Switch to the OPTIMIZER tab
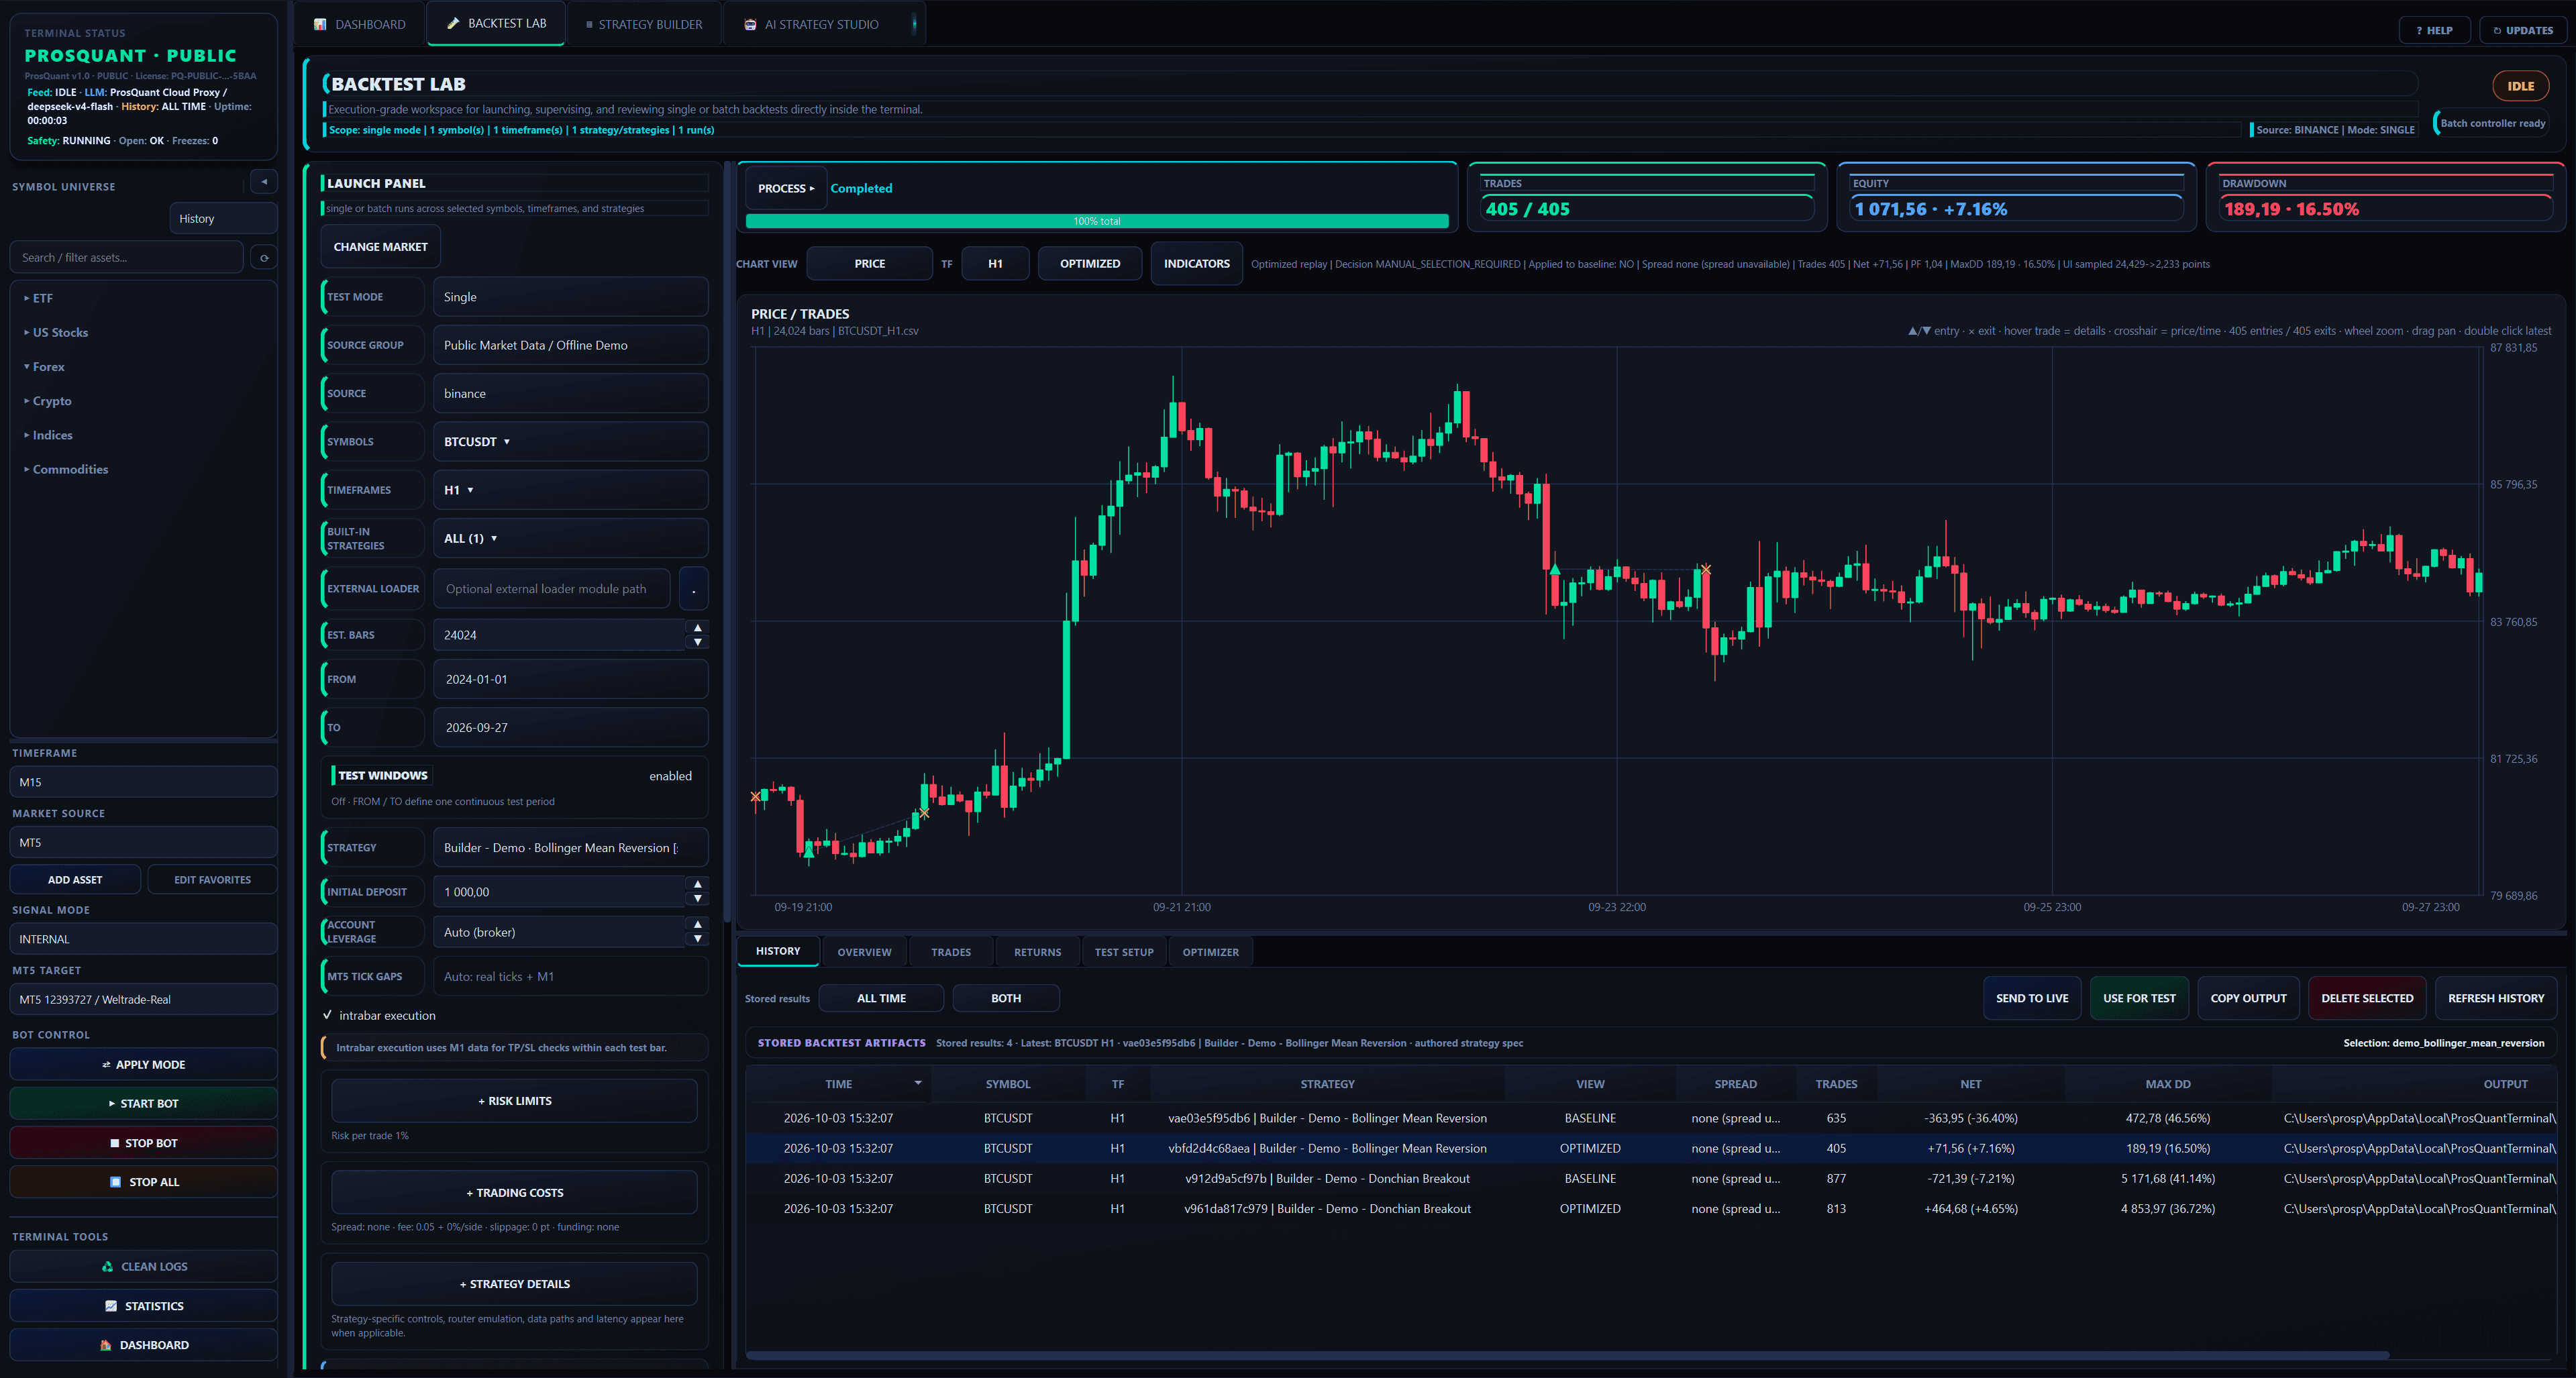This screenshot has width=2576, height=1378. (x=1210, y=952)
